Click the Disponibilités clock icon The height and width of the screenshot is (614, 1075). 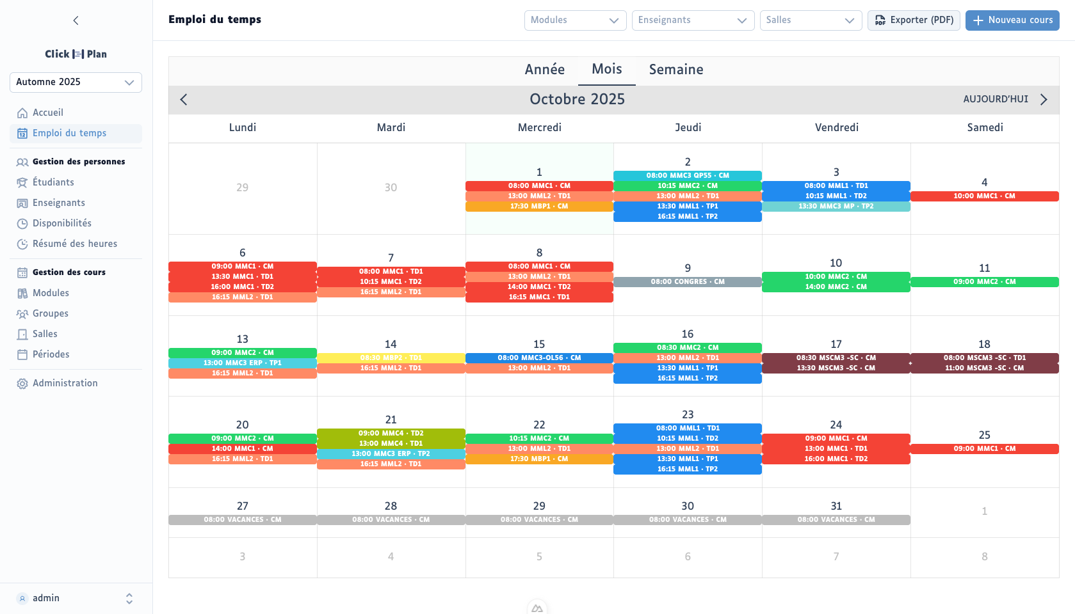coord(22,224)
